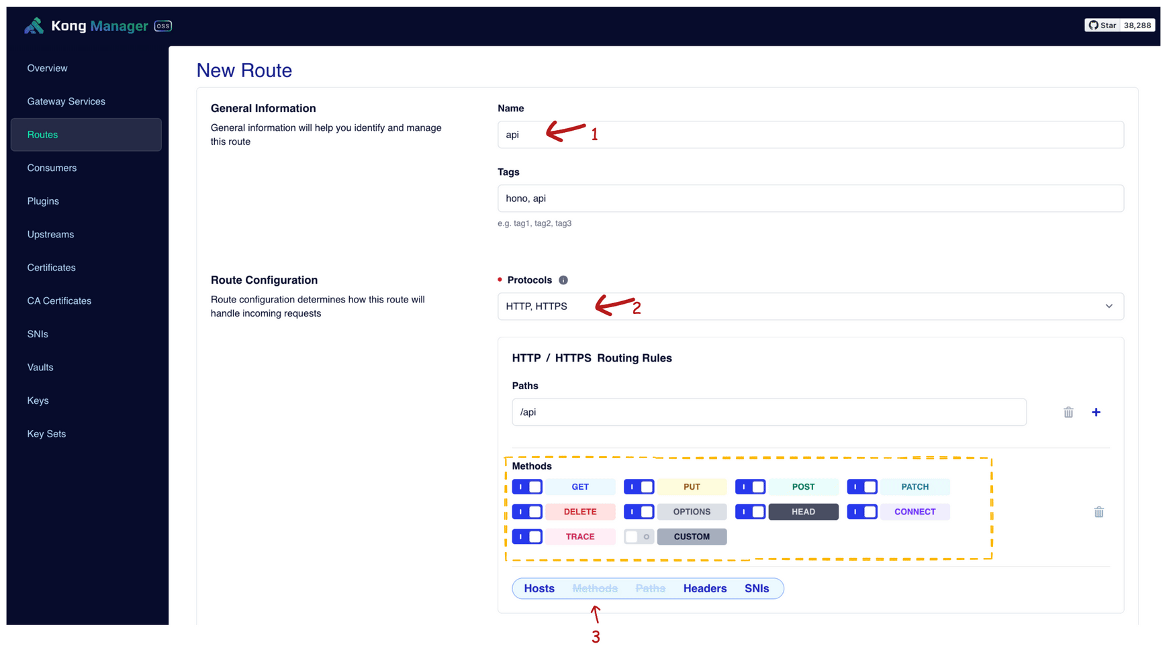Screen dimensions: 1167x654
Task: Click the GitHub Star icon button
Action: pyautogui.click(x=1102, y=25)
